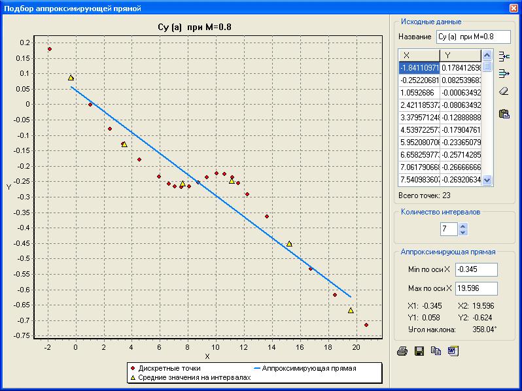Select cell 7.54098360 in the X column
The image size is (522, 391).
coord(419,180)
